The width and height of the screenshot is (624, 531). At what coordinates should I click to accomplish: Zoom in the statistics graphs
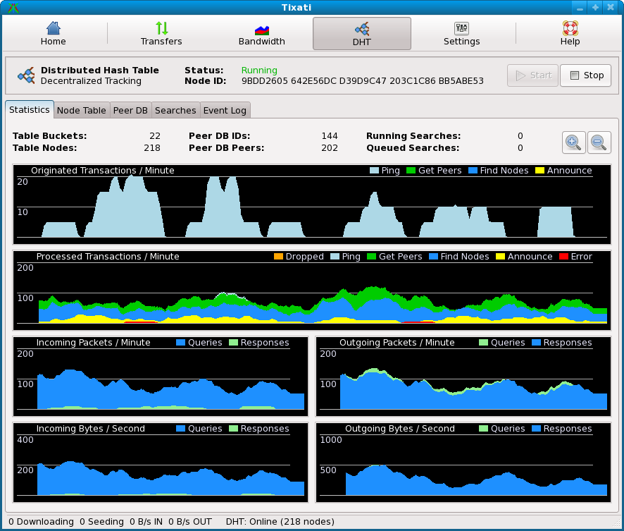click(573, 142)
